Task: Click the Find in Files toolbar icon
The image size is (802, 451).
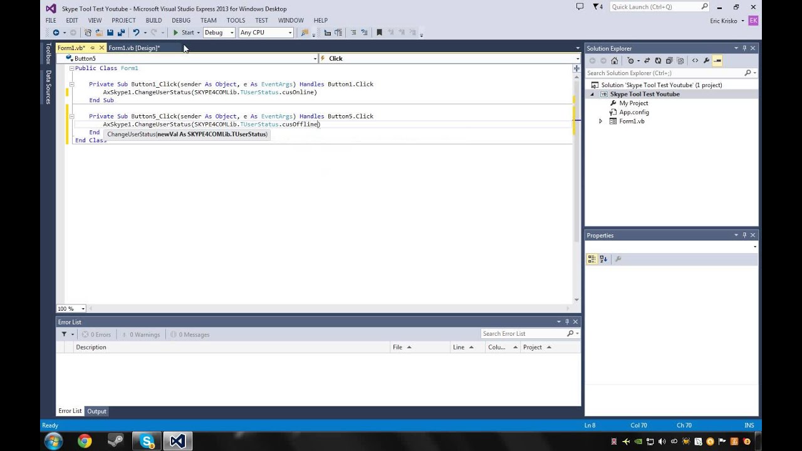Action: [x=305, y=33]
